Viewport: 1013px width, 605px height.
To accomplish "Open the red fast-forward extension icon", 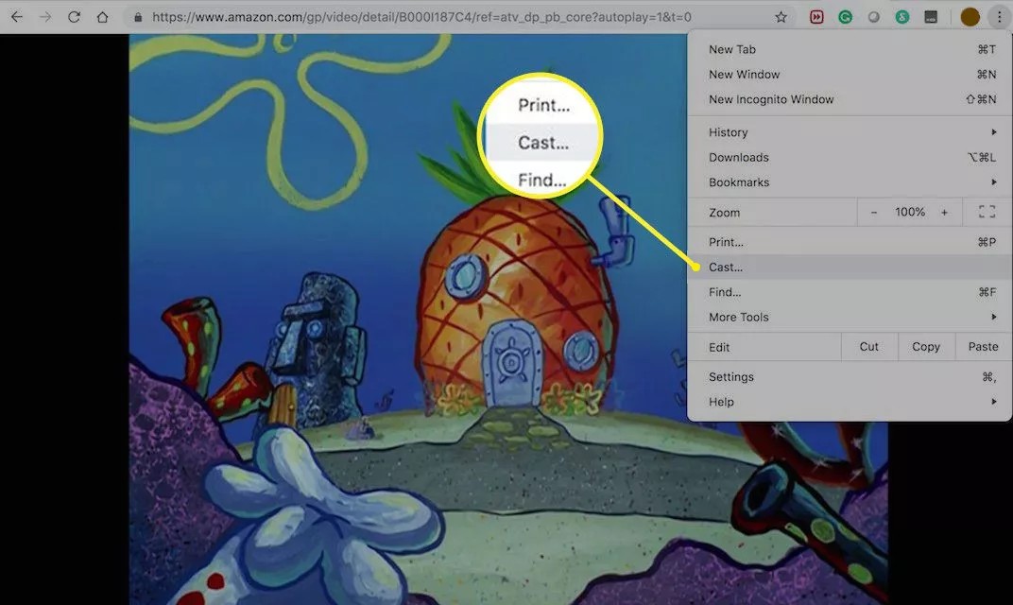I will pyautogui.click(x=817, y=17).
